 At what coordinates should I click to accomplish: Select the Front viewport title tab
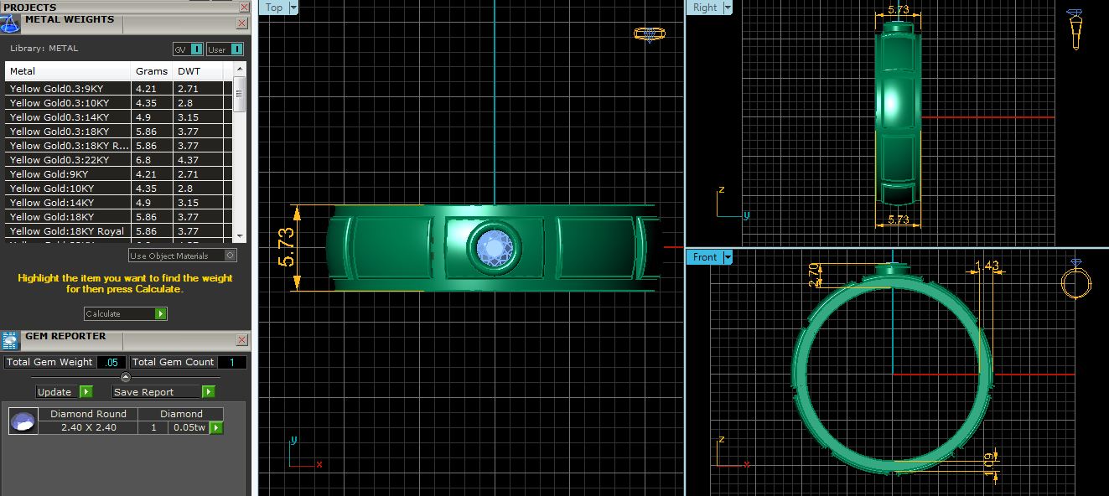pos(705,257)
